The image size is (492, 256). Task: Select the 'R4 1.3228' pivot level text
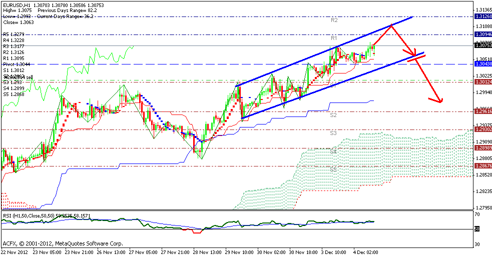coord(14,40)
